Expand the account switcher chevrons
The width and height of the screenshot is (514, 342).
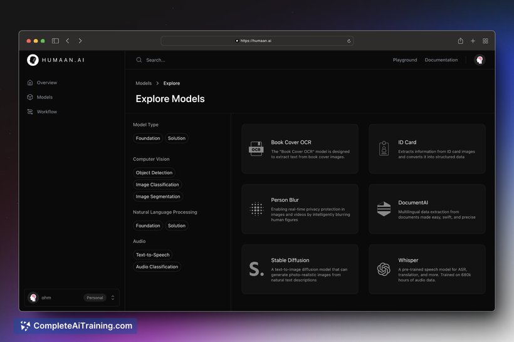(x=113, y=298)
